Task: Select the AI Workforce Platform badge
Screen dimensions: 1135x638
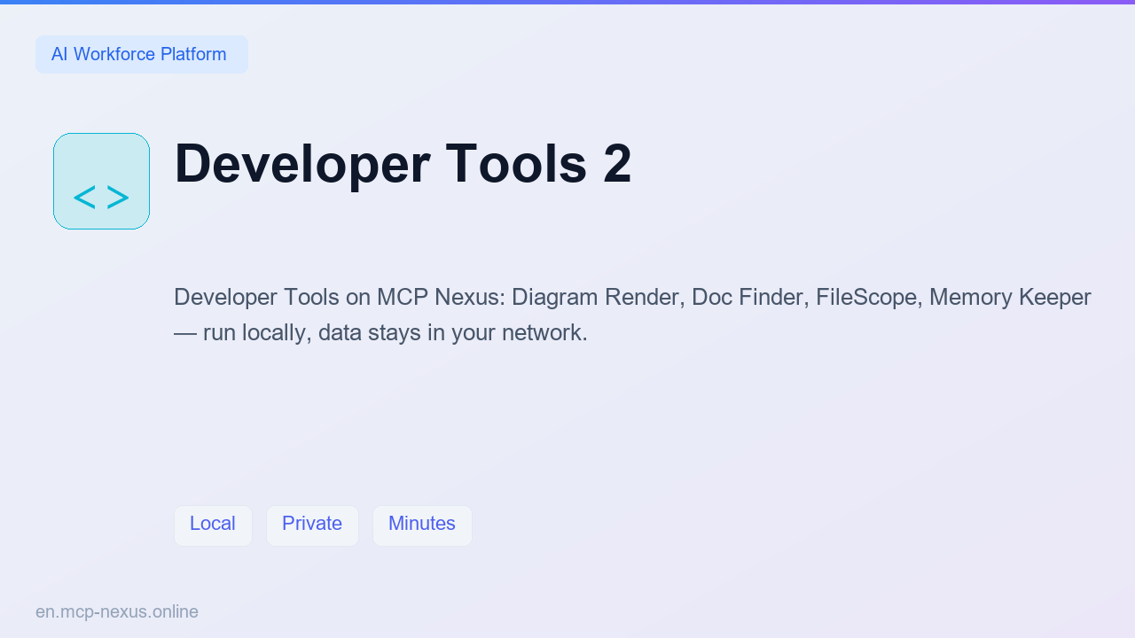Action: [142, 54]
